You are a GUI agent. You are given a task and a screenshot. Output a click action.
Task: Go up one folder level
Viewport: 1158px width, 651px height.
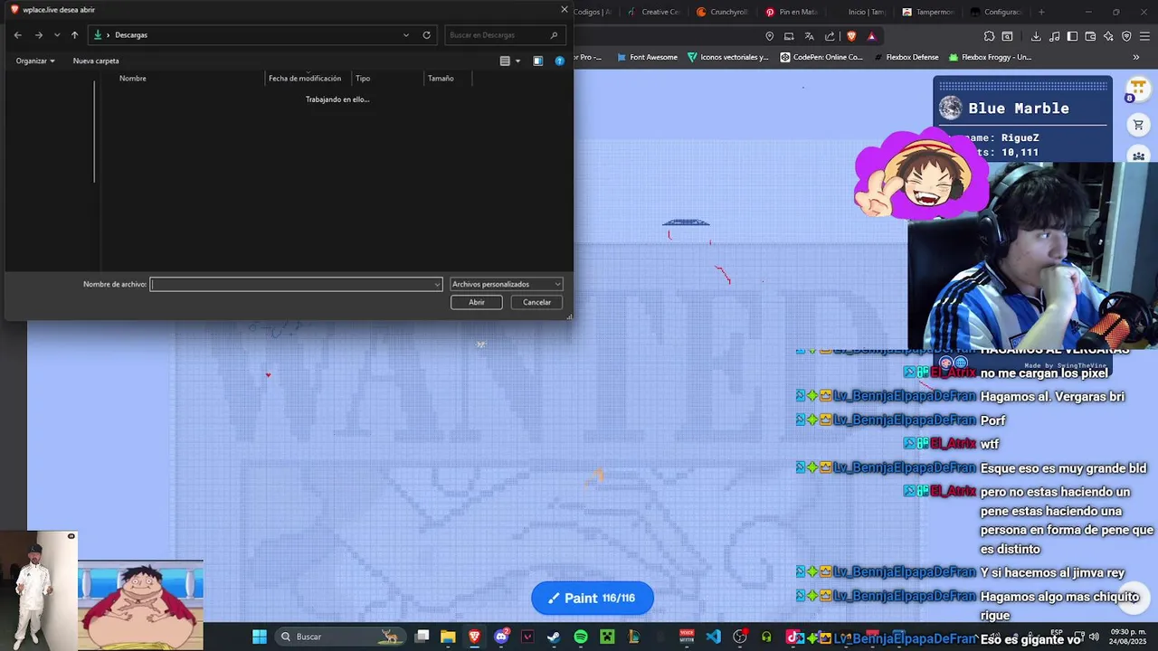74,35
